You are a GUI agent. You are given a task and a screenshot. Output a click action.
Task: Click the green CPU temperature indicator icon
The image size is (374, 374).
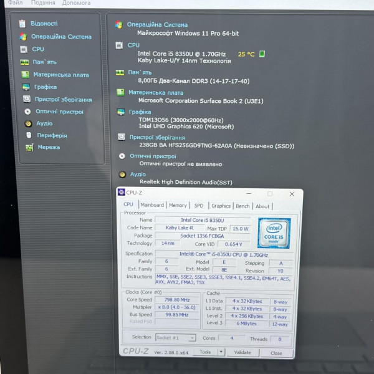click(x=262, y=54)
